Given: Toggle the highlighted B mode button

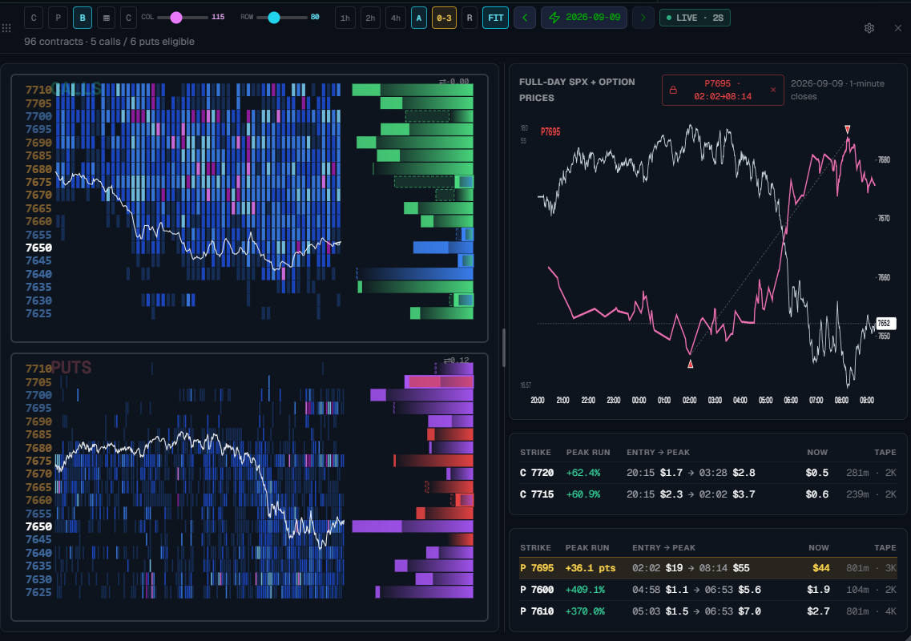Looking at the screenshot, I should click(83, 18).
